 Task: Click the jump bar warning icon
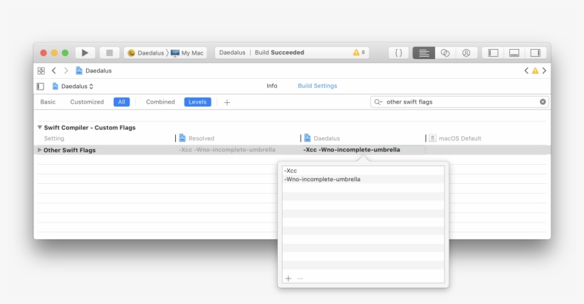[535, 70]
